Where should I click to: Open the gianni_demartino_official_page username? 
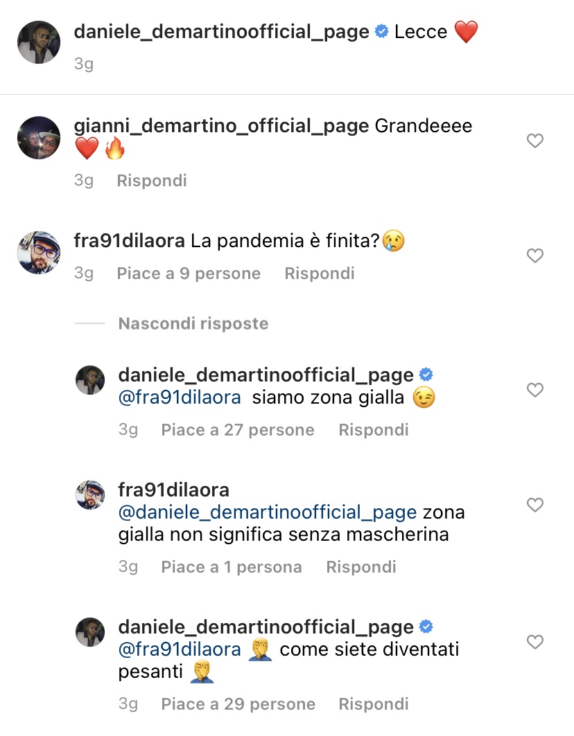(221, 127)
